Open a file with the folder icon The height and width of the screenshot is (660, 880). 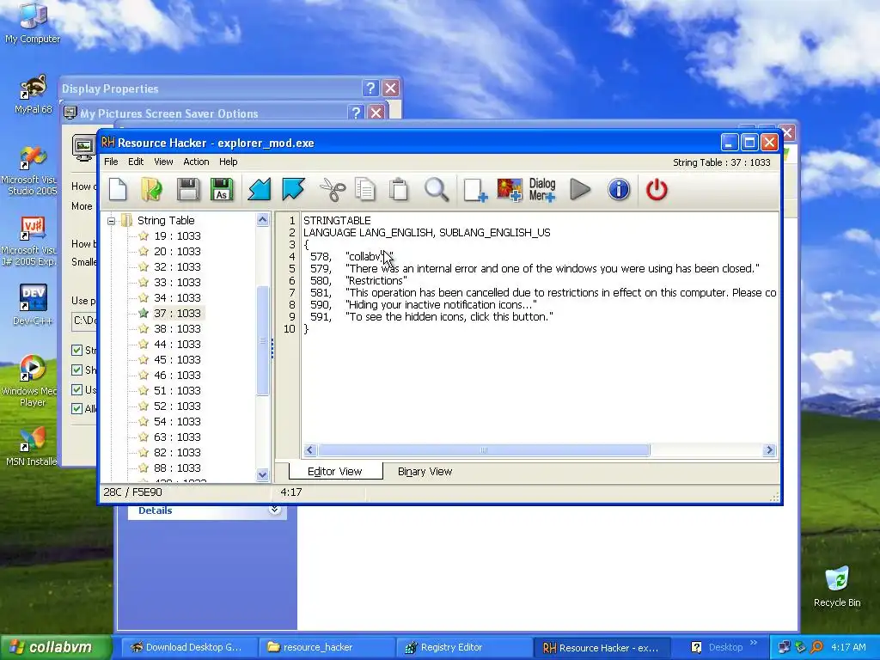tap(151, 189)
